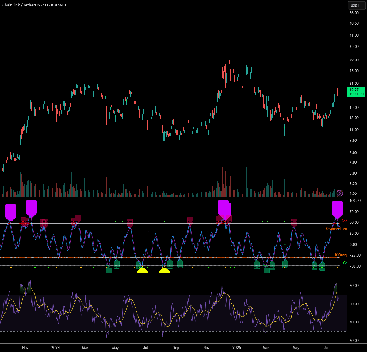Click the 35.00 price axis label
This screenshot has height=352, width=367.
click(354, 46)
